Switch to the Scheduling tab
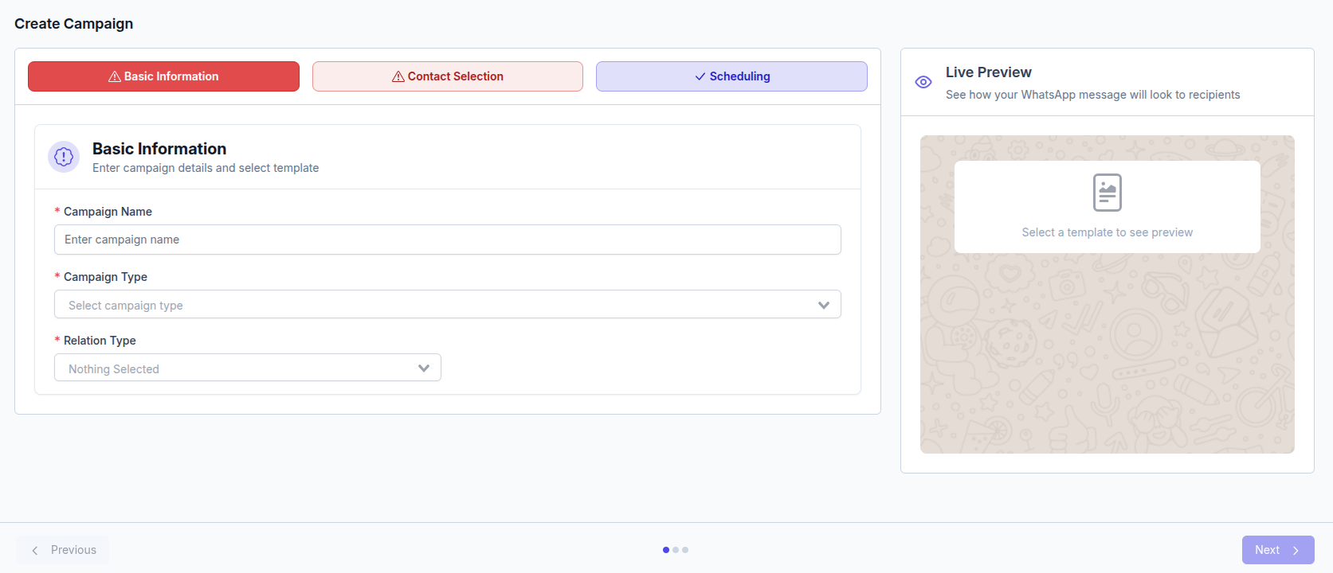The width and height of the screenshot is (1333, 573). coord(731,76)
